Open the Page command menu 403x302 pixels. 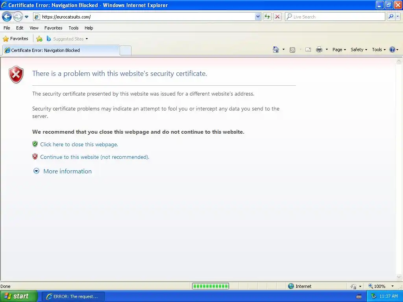click(339, 50)
